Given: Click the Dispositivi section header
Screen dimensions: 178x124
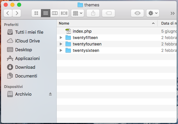Looking at the screenshot, I should (13, 87).
